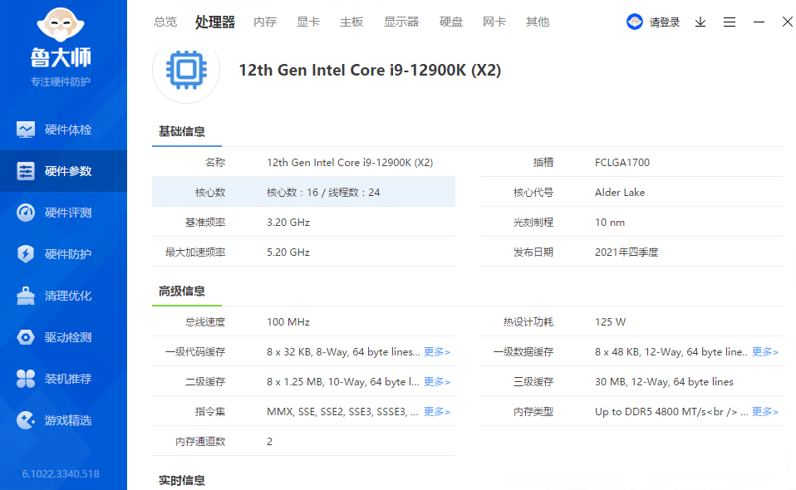Screen dimensions: 796x490
Task: Click the 3.20 GHz base frequency value
Action: point(288,223)
